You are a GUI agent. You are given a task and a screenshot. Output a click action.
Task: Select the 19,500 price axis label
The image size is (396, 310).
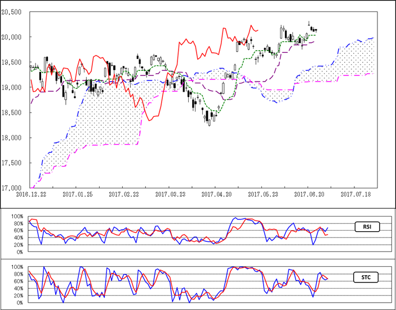point(11,62)
